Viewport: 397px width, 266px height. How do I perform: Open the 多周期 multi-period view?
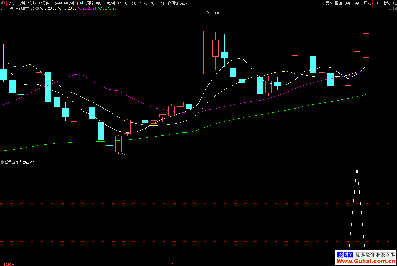(173, 3)
